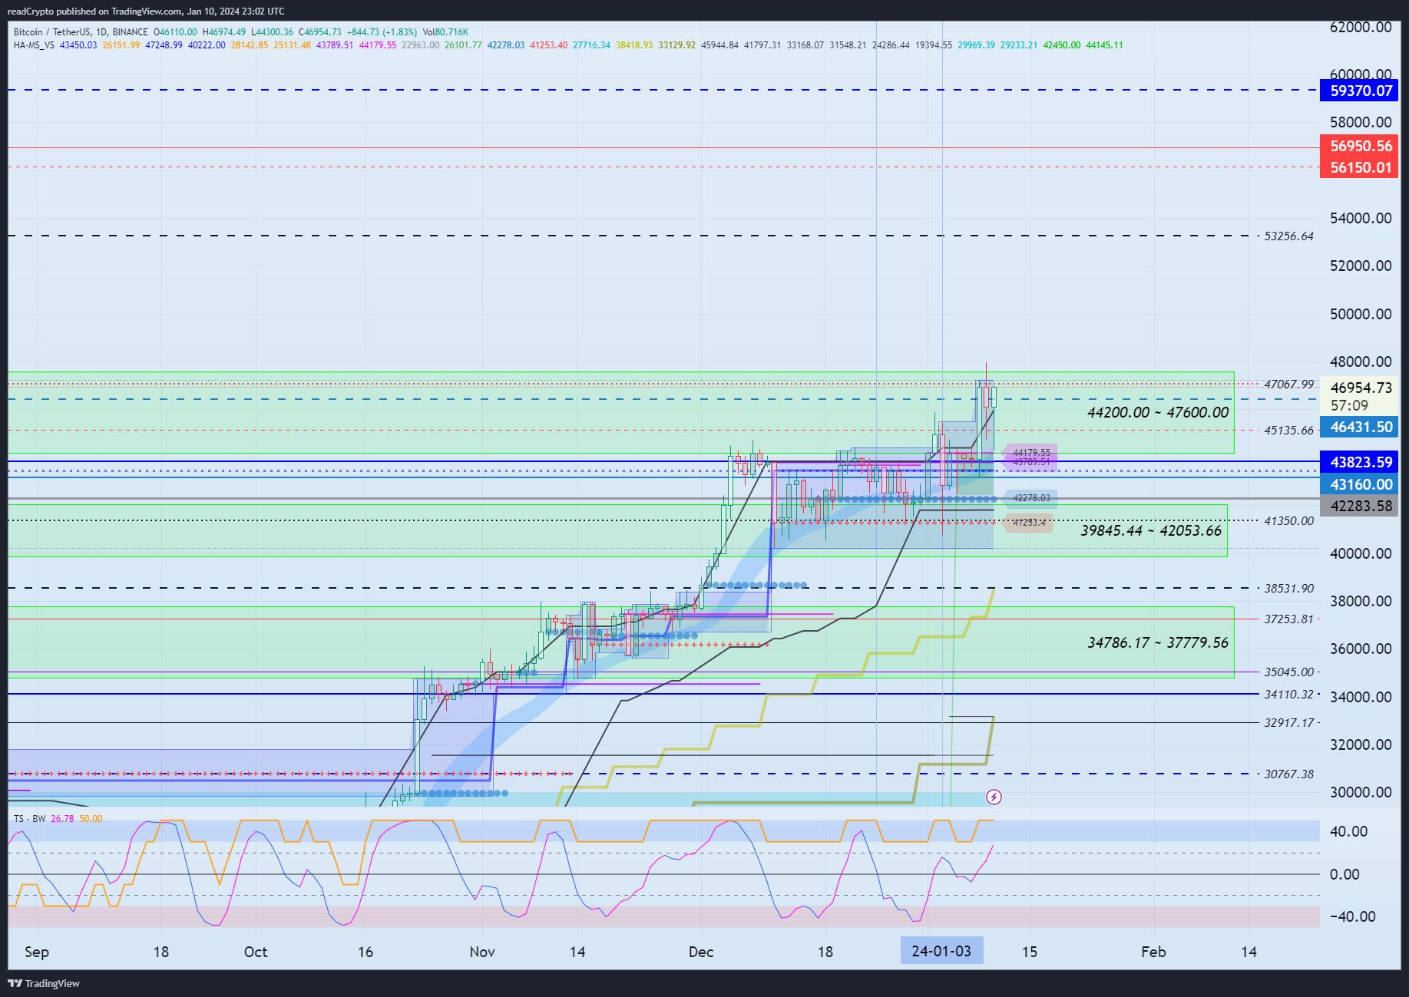Click the TradingView logo at bottom left

pos(44,983)
